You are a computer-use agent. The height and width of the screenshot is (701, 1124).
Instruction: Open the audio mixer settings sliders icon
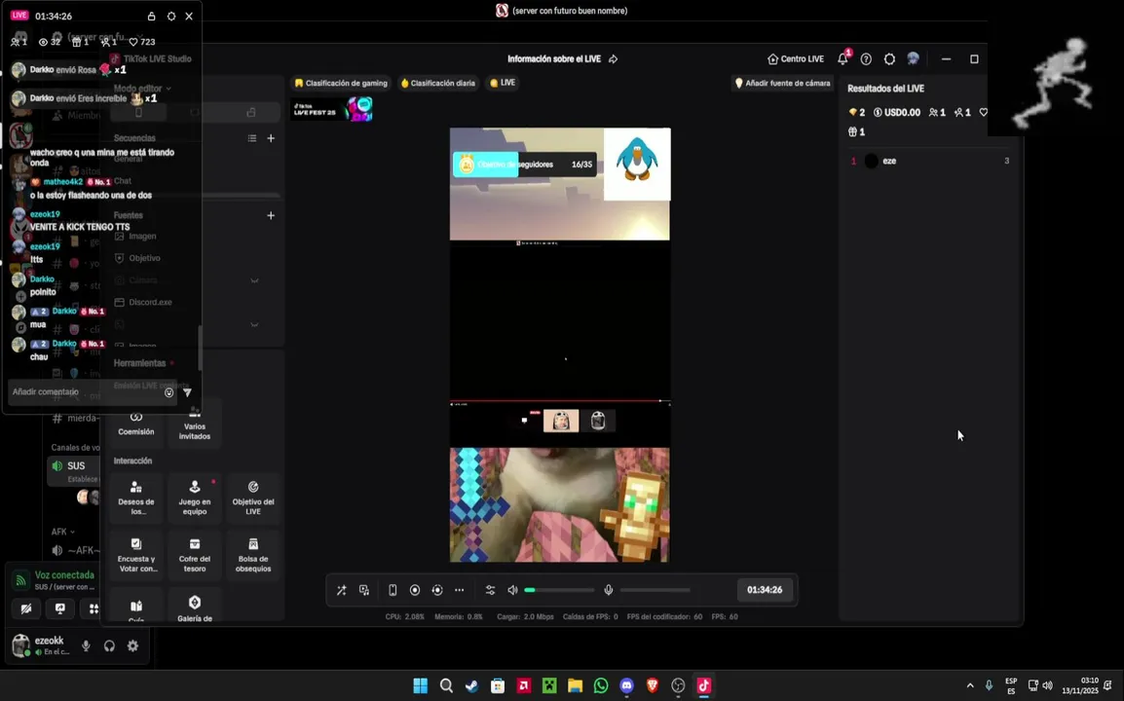click(x=490, y=590)
